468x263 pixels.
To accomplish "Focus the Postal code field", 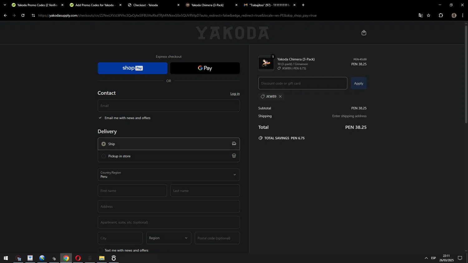I will point(217,238).
